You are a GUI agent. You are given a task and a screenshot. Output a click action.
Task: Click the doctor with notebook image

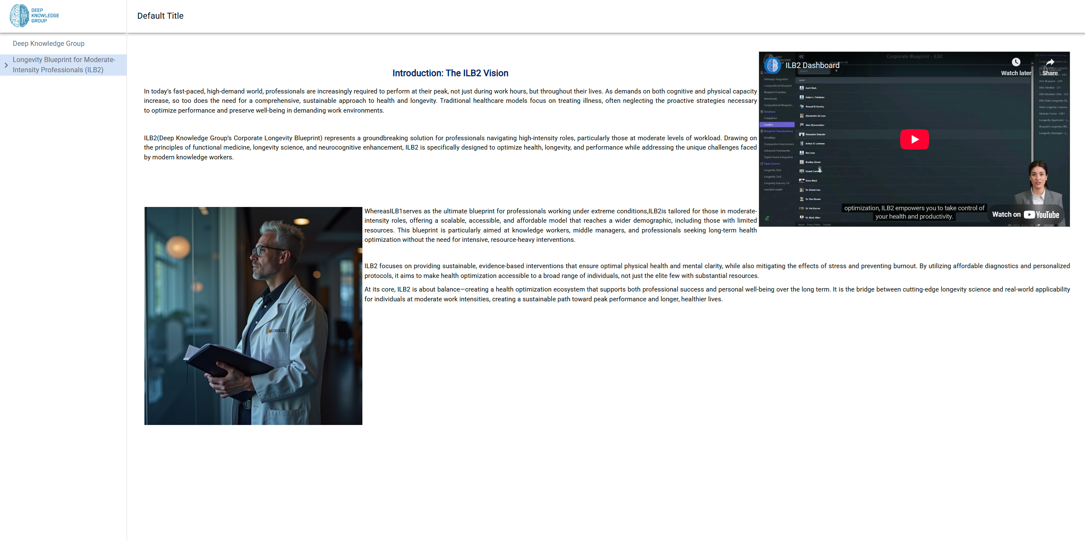(253, 316)
